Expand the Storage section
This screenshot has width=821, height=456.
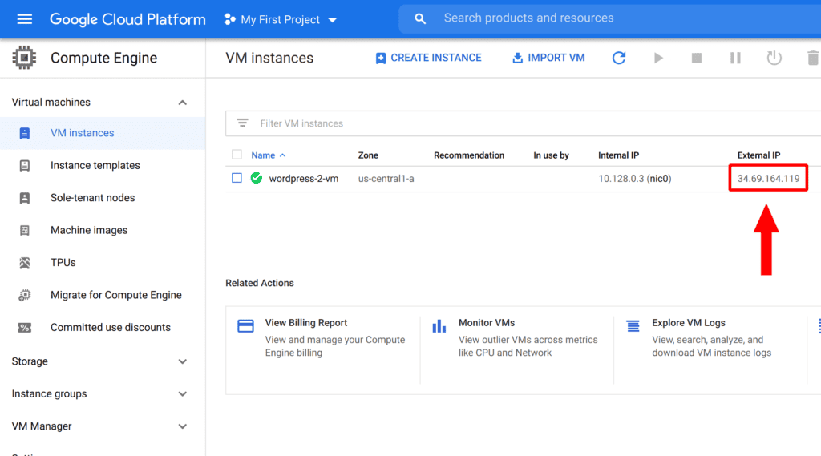(182, 361)
